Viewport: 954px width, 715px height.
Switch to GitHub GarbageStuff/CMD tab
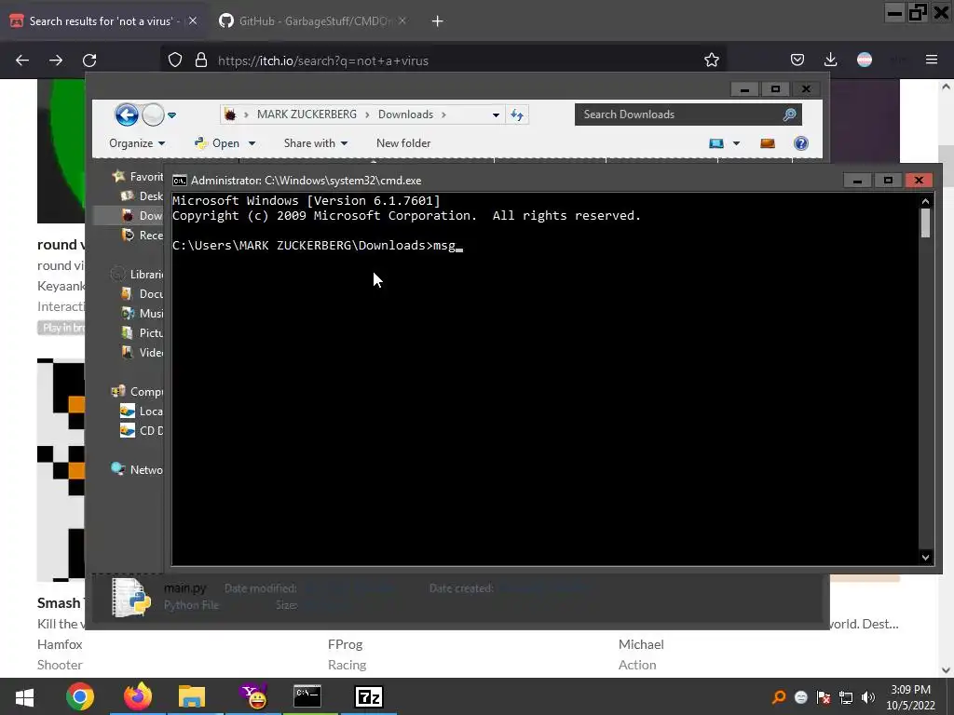click(x=312, y=20)
